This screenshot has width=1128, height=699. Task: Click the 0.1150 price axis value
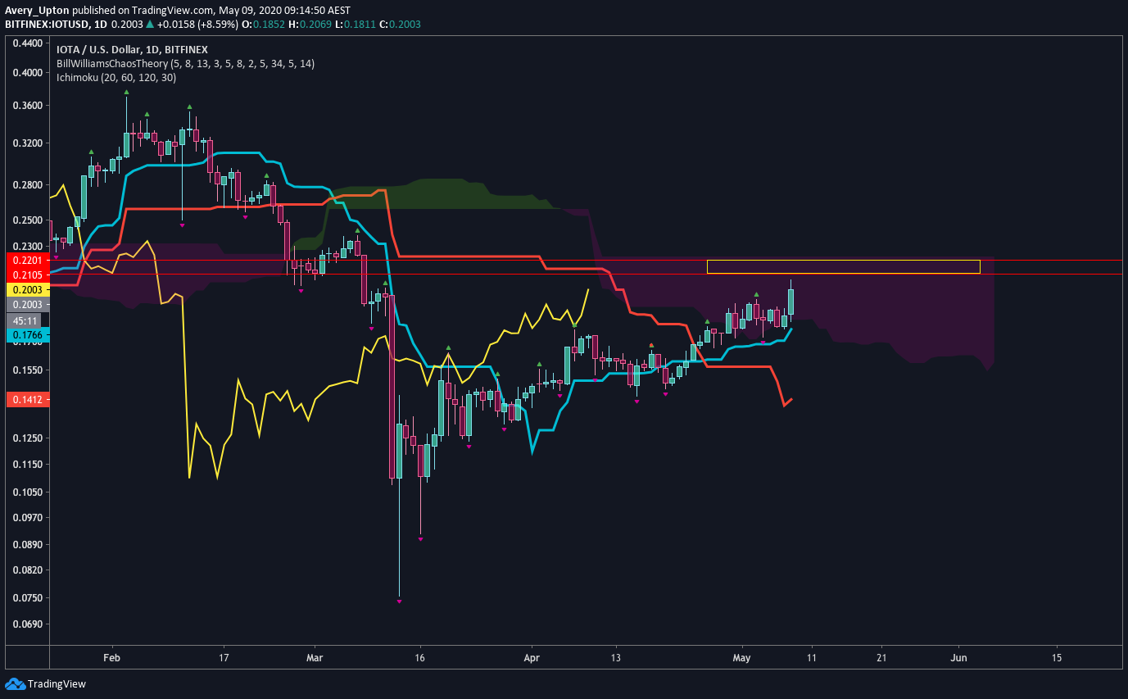27,465
